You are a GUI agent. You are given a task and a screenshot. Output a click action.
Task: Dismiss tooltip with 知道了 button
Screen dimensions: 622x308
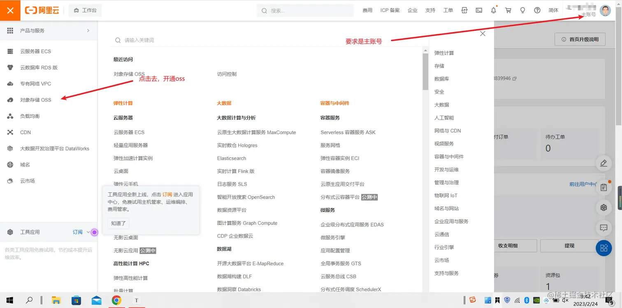[x=118, y=223]
